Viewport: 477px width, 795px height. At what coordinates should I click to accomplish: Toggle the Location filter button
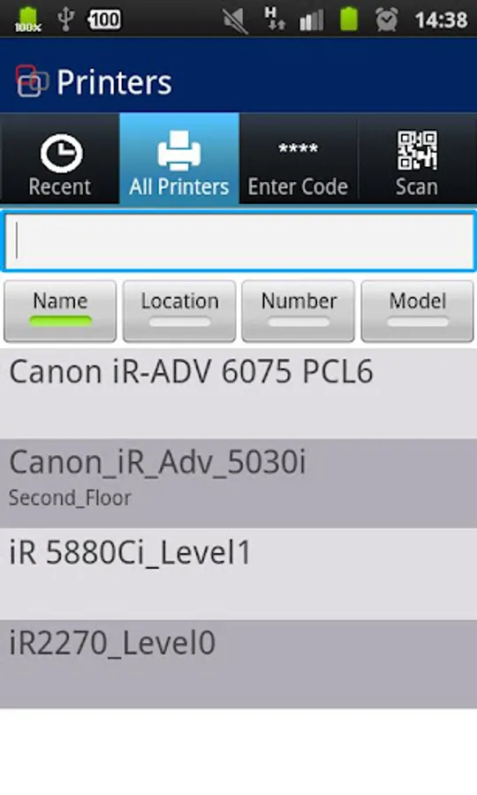point(179,311)
